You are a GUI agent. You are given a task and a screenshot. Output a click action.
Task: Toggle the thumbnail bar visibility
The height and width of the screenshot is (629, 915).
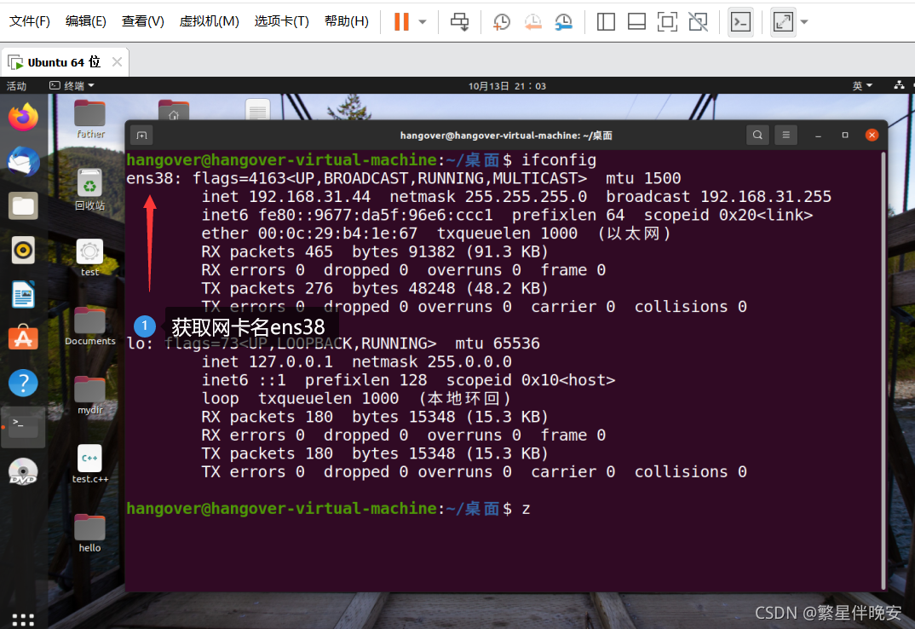click(x=636, y=22)
